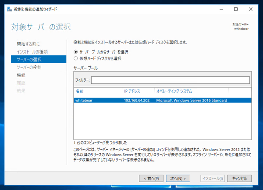
Task: Click the インストール(I) button
Action: pos(213,178)
